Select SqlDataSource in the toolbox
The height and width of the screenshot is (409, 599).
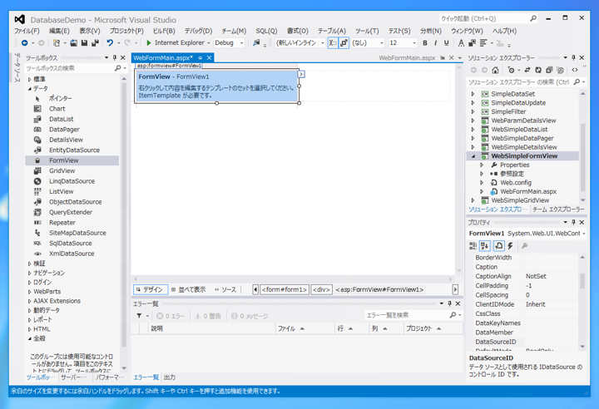pyautogui.click(x=72, y=243)
